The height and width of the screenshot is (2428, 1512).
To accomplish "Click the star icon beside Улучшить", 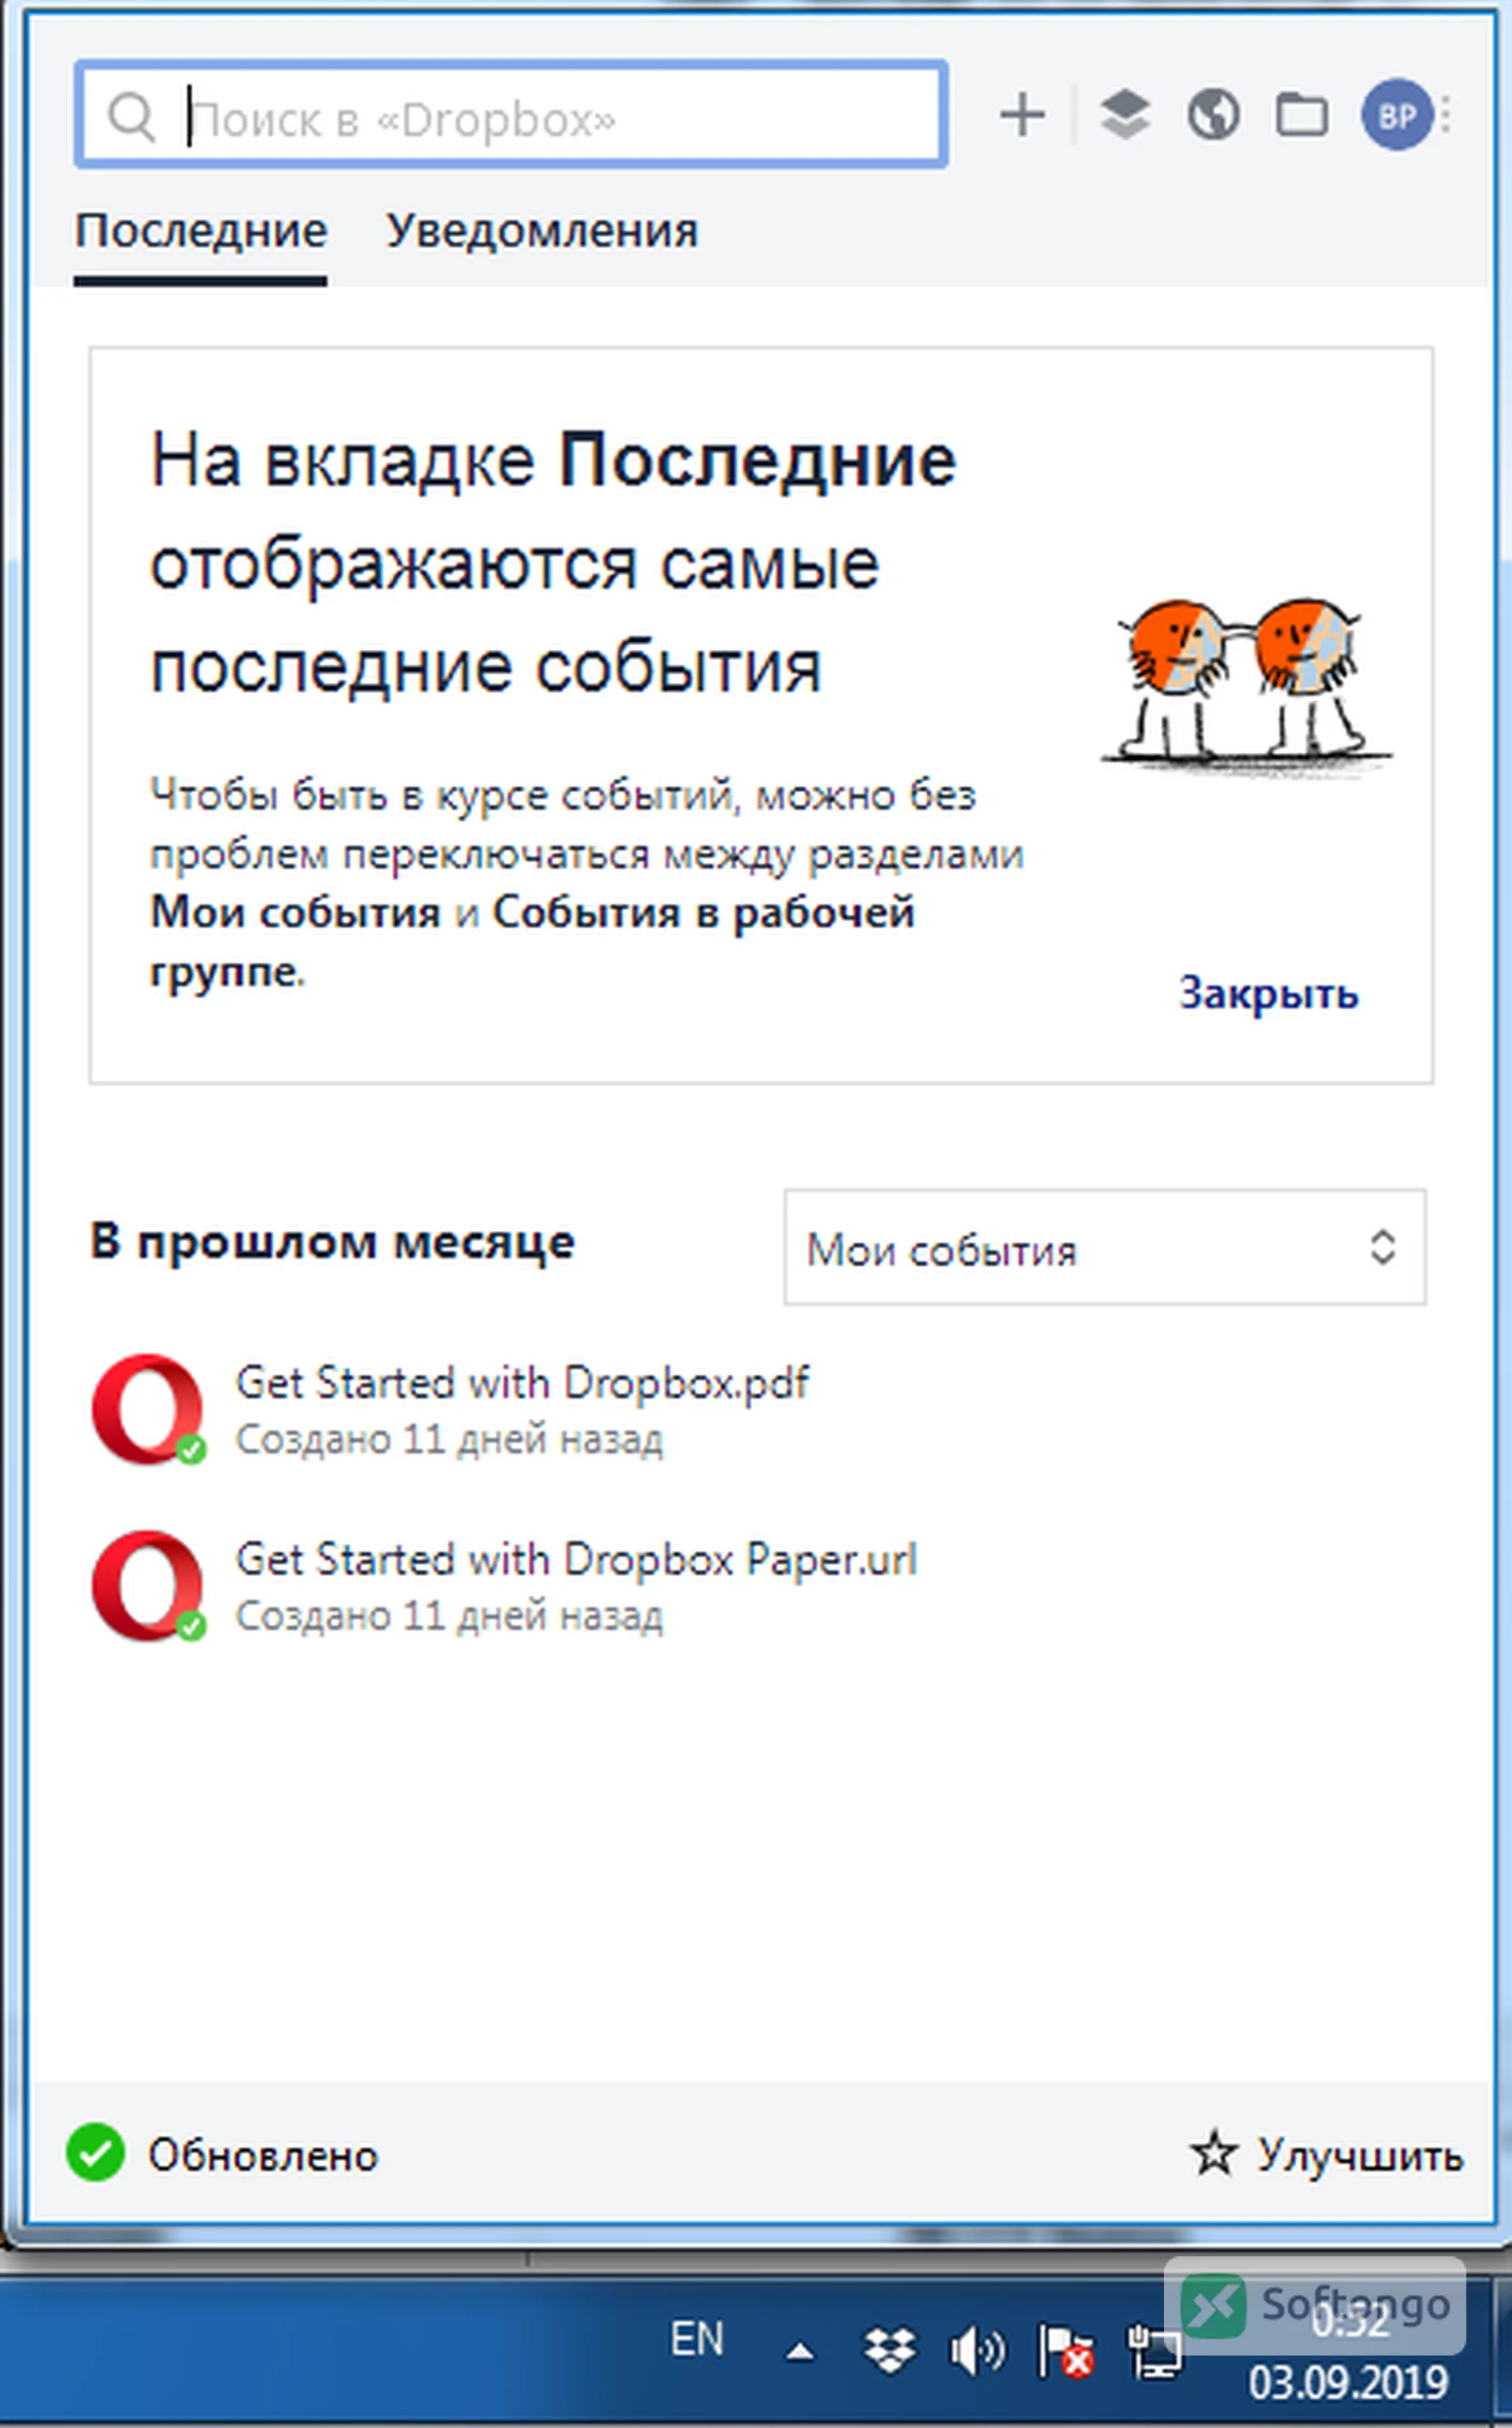I will (1214, 2153).
